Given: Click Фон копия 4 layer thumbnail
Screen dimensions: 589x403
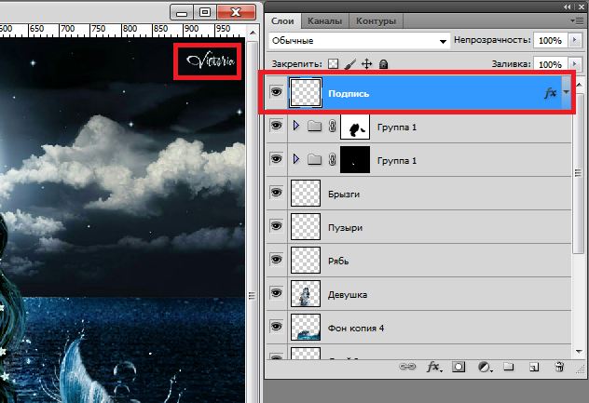Looking at the screenshot, I should click(306, 328).
